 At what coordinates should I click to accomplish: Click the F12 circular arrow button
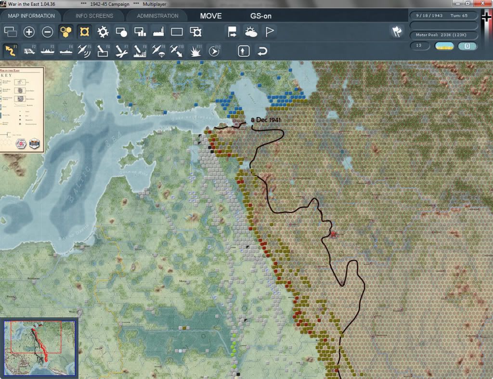[x=214, y=51]
